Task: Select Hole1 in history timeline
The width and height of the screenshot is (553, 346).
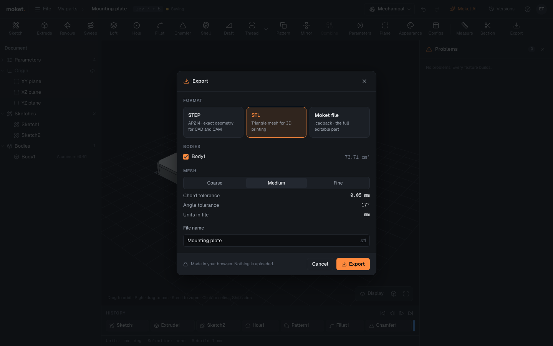Action: (260, 325)
